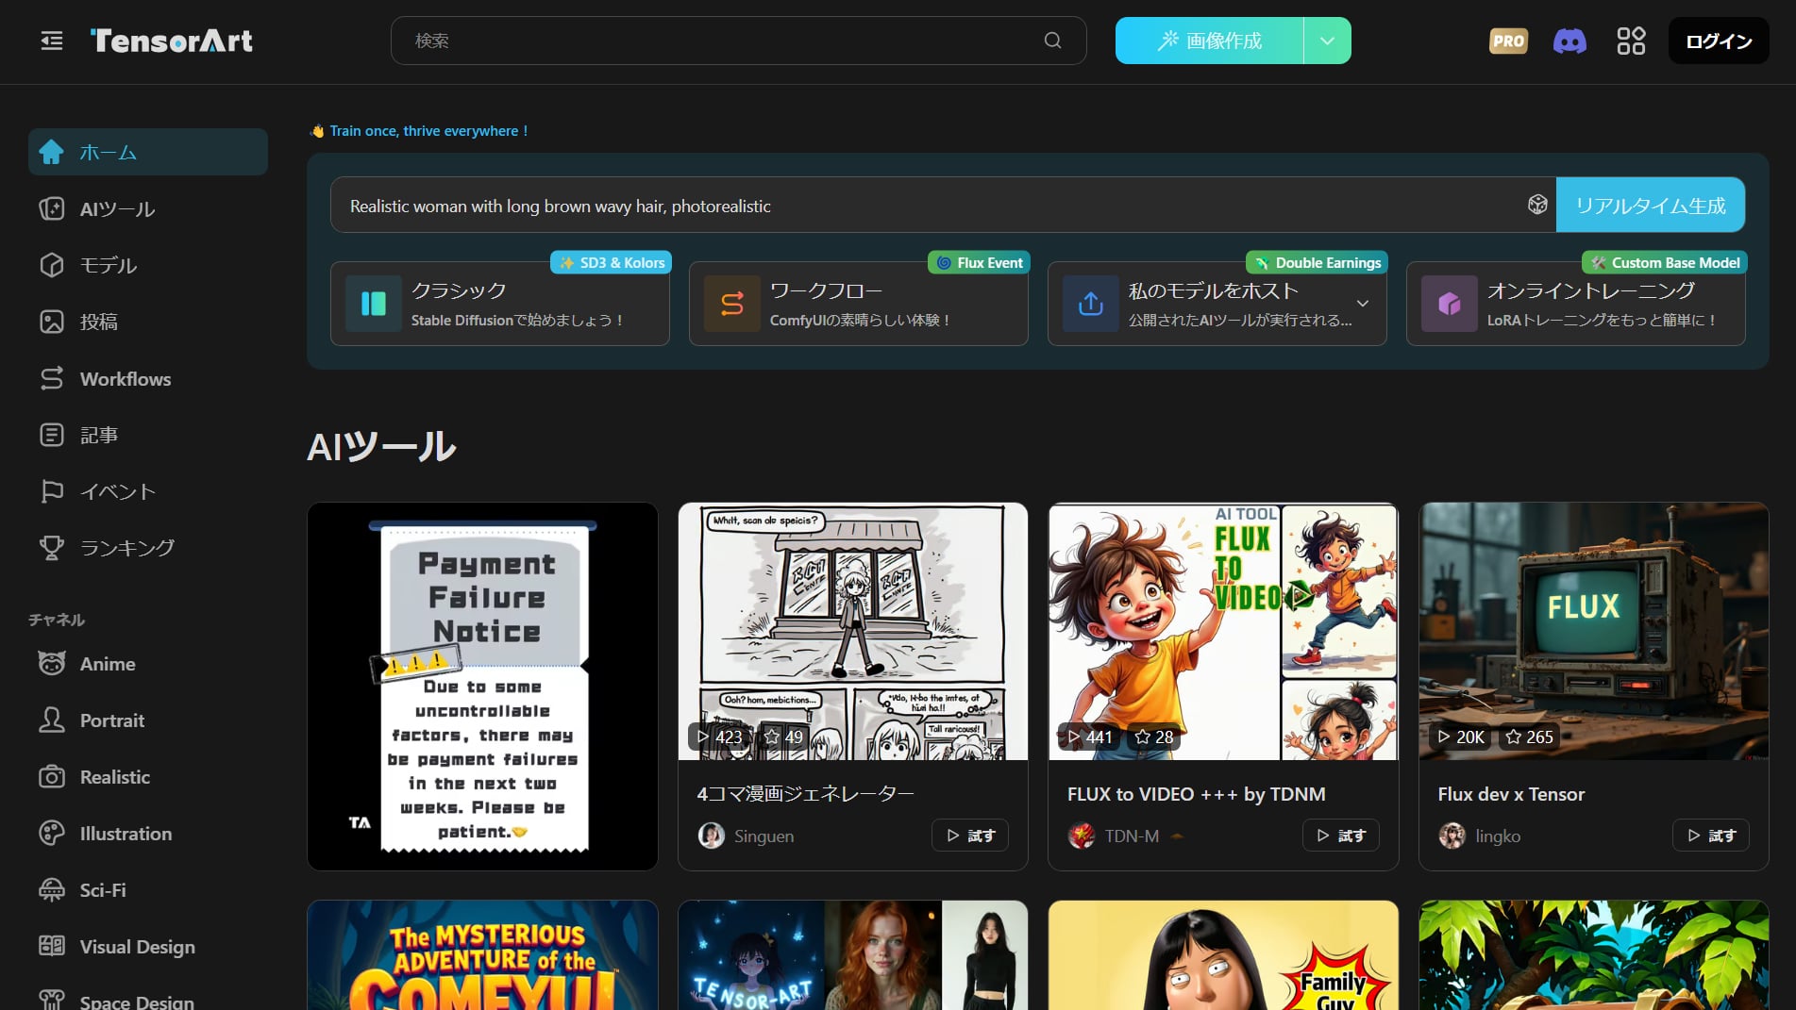Click the 265 stars count on Flux card

[1529, 737]
